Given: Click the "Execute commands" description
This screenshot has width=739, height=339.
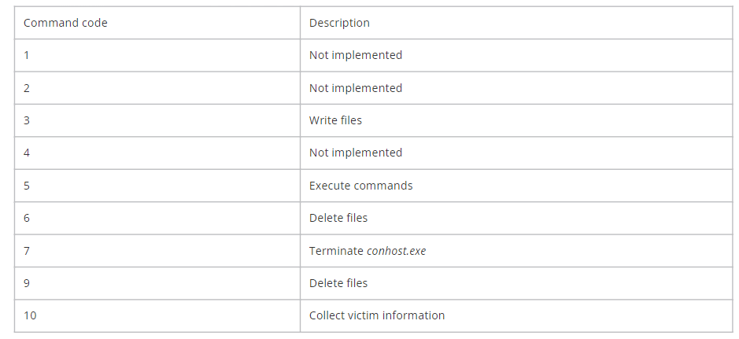Looking at the screenshot, I should pyautogui.click(x=361, y=186).
